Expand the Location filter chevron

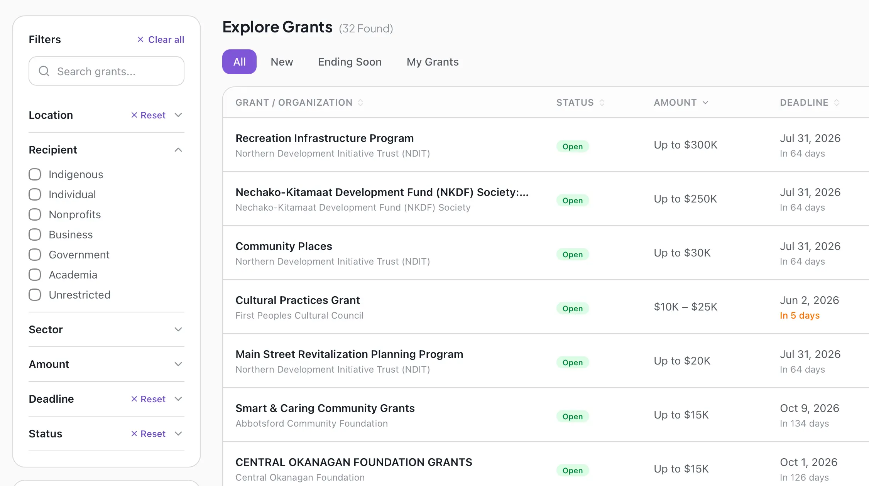(178, 115)
